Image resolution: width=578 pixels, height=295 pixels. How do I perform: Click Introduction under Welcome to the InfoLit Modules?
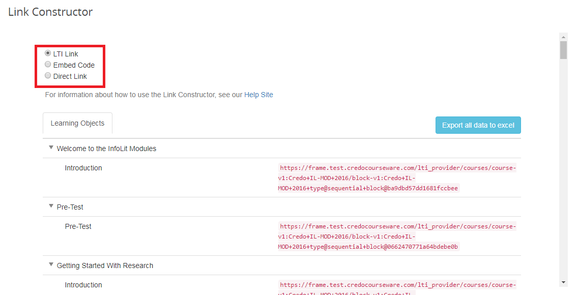coord(83,168)
